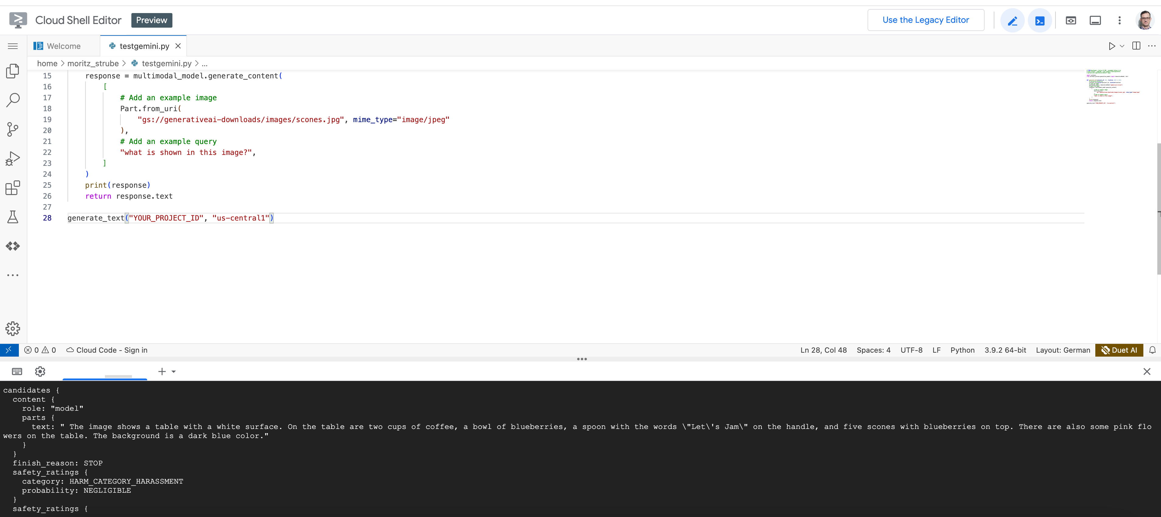Viewport: 1161px width, 517px height.
Task: Click Use the Legacy Editor button
Action: (x=926, y=20)
